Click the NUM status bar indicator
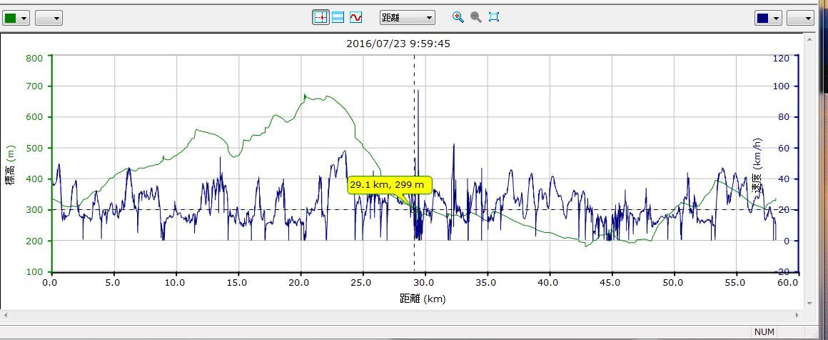This screenshot has width=828, height=340. 764,332
